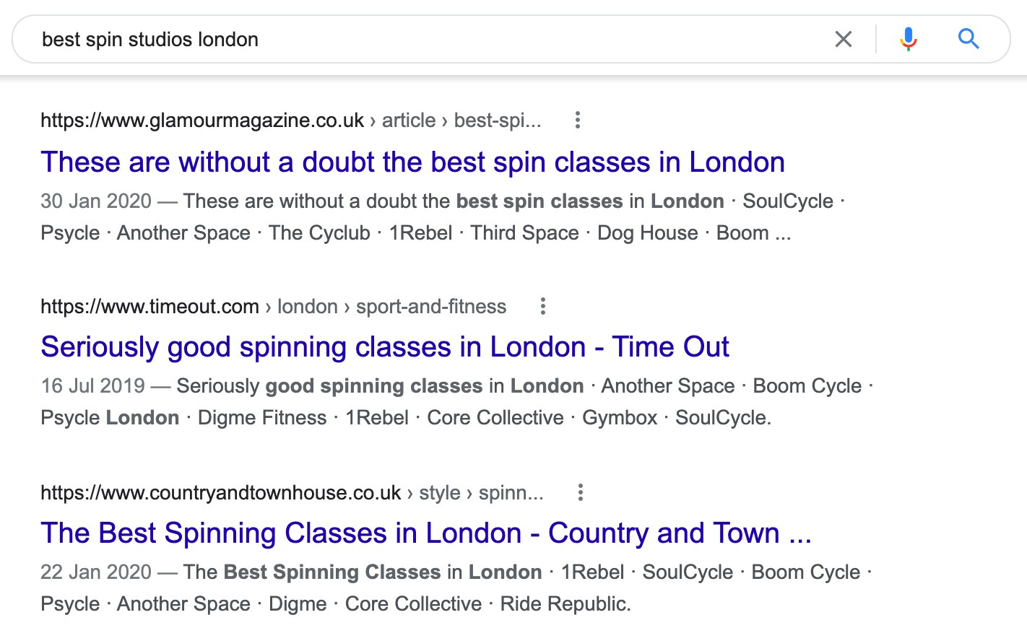Activate voice search with the microphone icon
Image resolution: width=1027 pixels, height=633 pixels.
point(908,39)
